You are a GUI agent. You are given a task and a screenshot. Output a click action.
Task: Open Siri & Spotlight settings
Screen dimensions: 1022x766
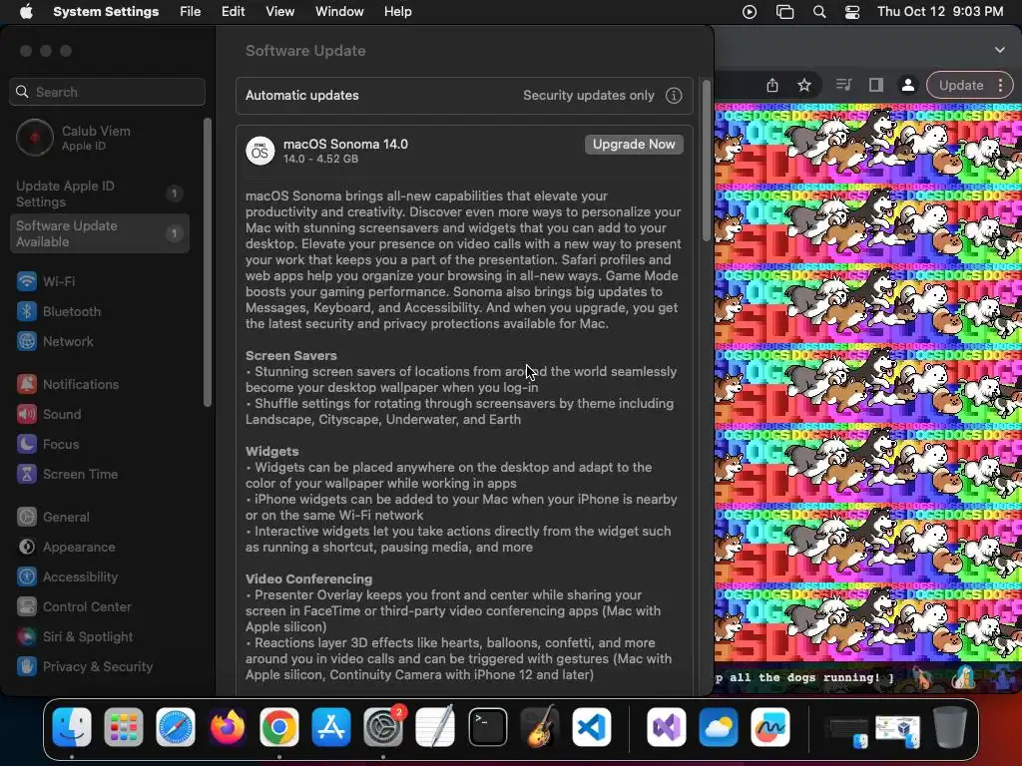coord(74,637)
